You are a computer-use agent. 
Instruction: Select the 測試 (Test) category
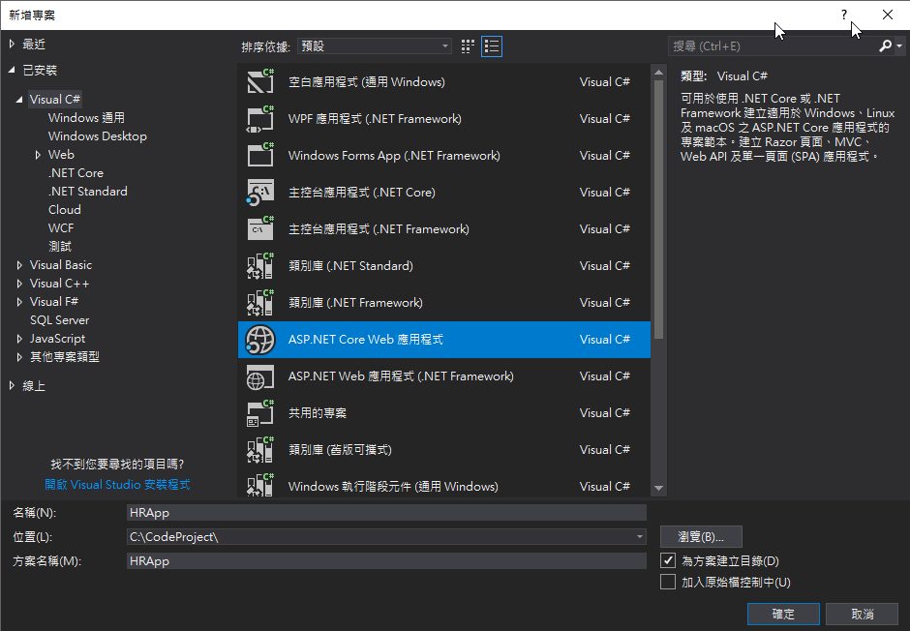pos(60,247)
